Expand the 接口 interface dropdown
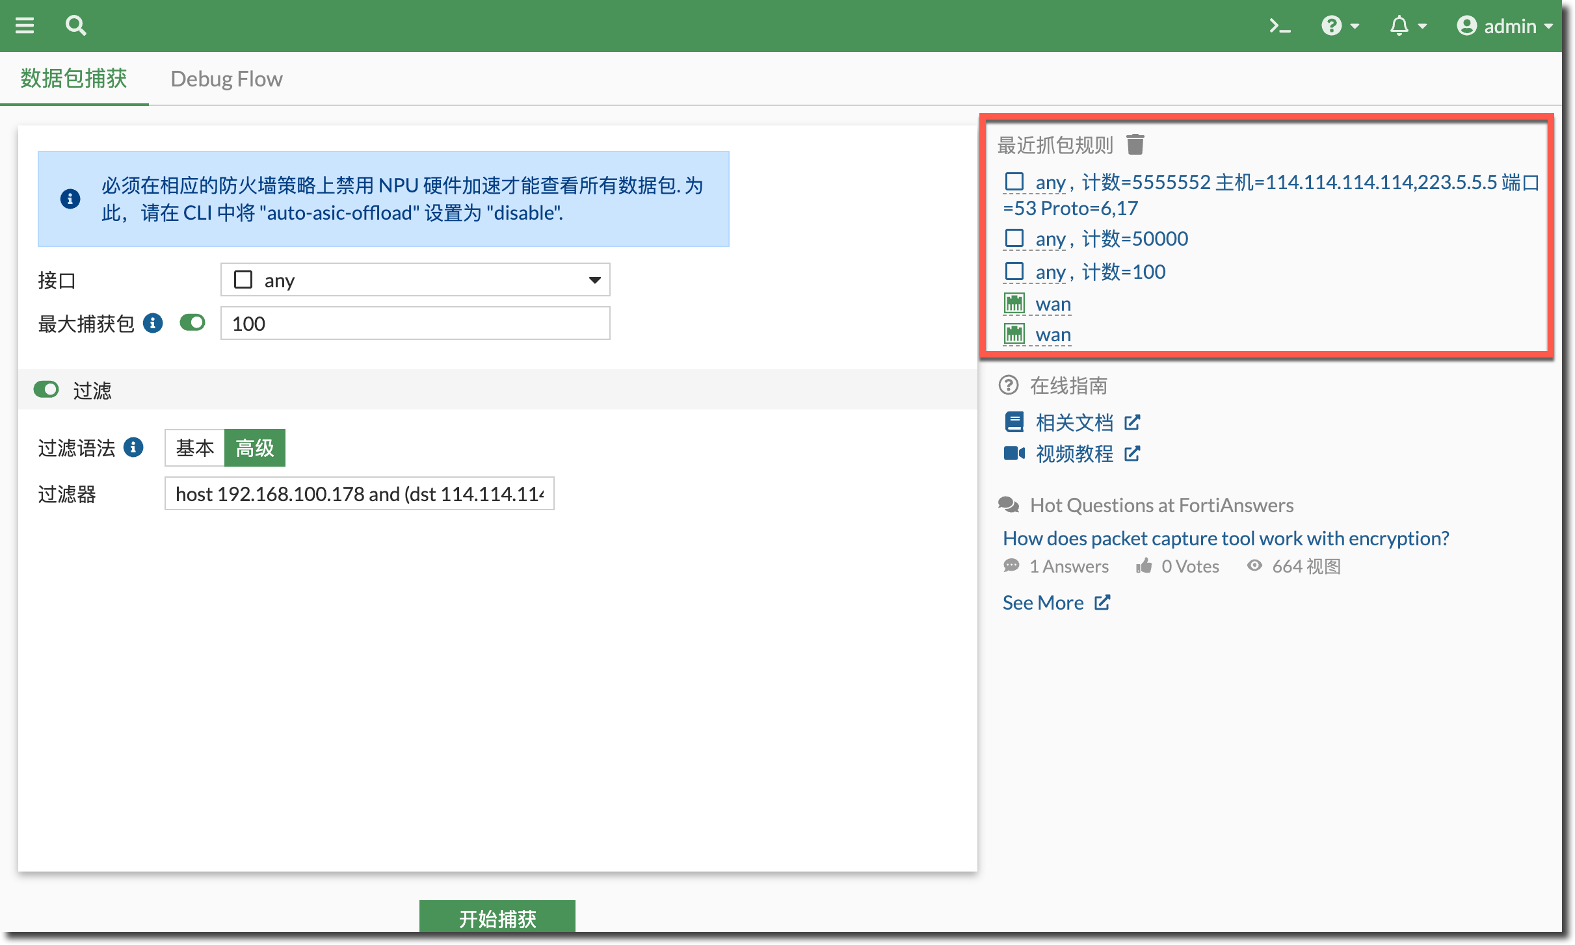 tap(415, 280)
